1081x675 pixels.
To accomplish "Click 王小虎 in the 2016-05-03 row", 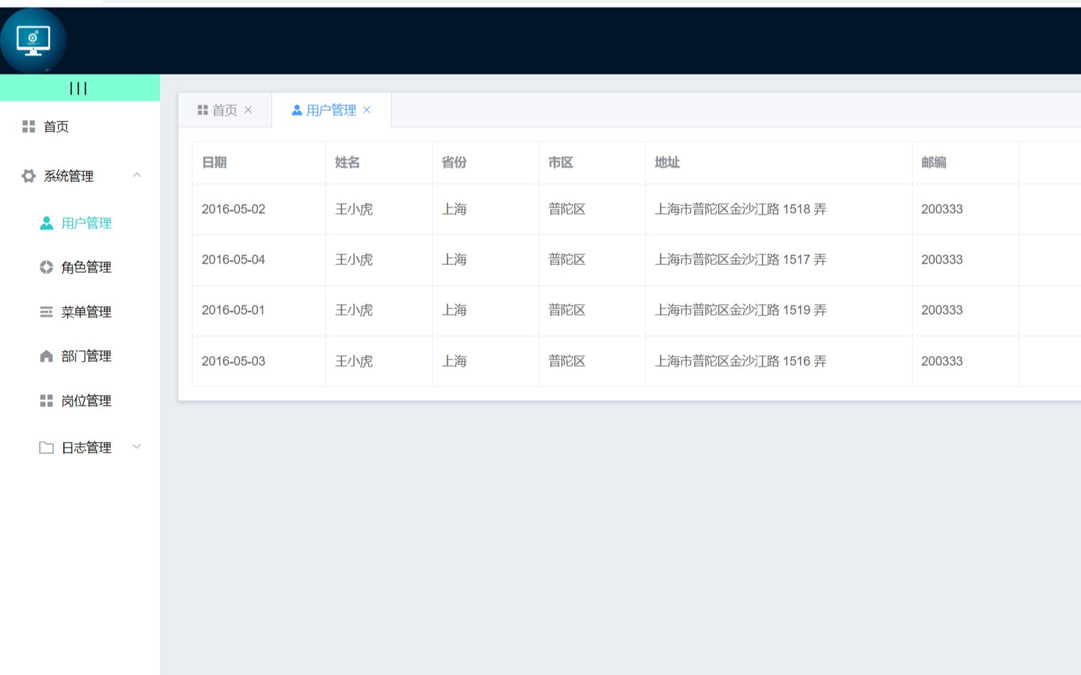I will pos(354,362).
